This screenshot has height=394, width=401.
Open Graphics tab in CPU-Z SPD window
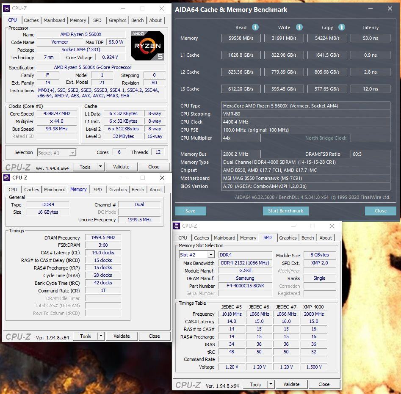click(288, 238)
